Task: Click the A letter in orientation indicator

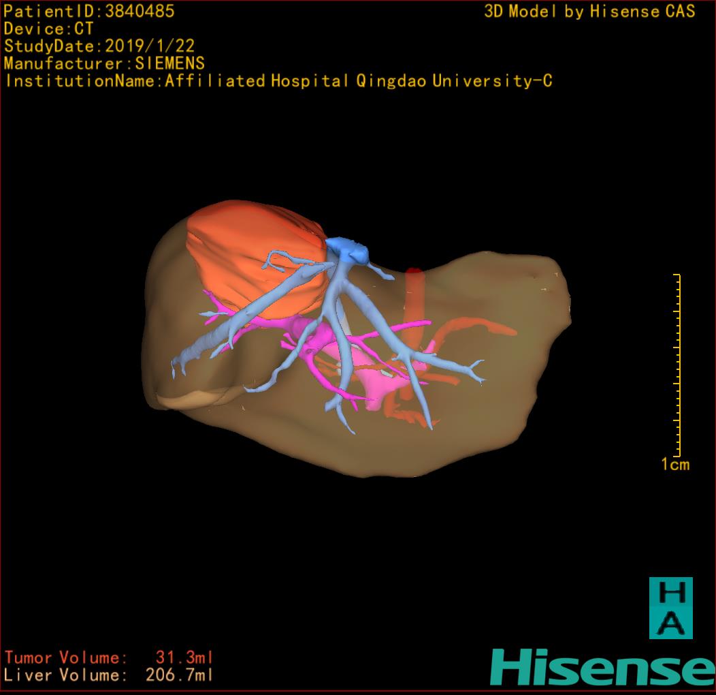Action: pos(670,623)
